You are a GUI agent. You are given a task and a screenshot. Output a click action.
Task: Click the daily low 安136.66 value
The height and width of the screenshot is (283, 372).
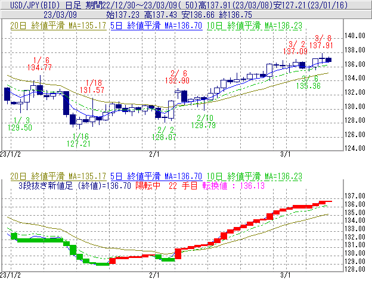click(198, 15)
